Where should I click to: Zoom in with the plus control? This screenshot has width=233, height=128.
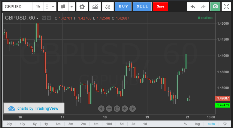[x=125, y=109]
